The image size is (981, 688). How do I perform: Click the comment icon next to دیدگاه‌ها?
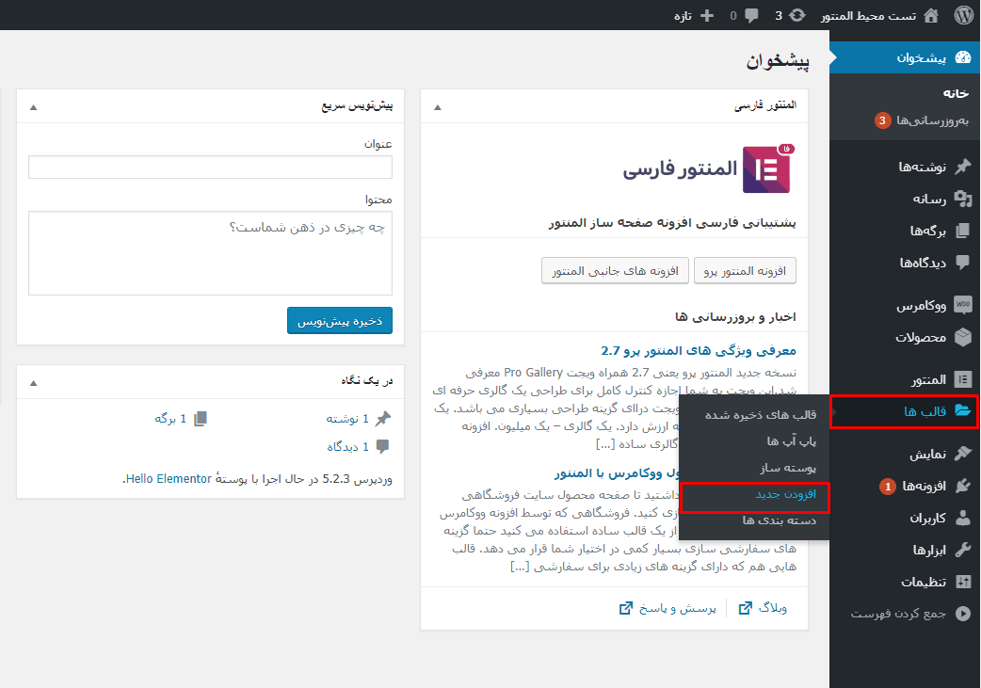963,262
